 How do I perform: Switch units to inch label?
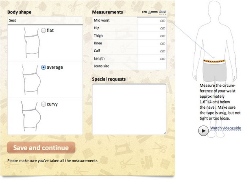[x=163, y=12]
